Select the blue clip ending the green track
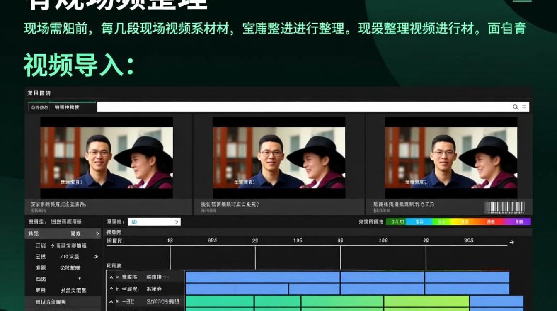This screenshot has width=557, height=311. (x=496, y=301)
